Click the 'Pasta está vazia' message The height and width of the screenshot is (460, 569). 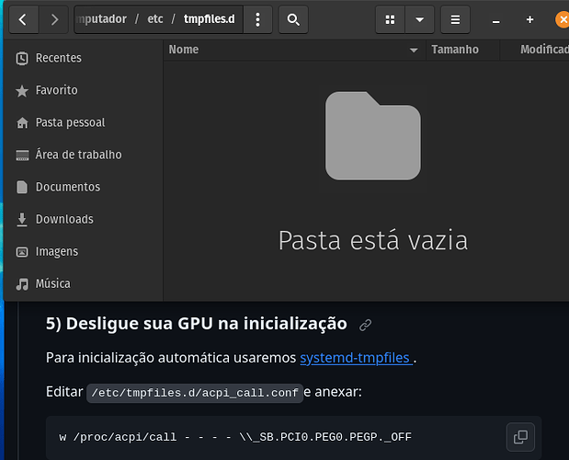pos(373,241)
